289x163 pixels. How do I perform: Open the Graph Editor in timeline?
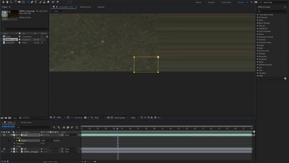tap(77, 127)
